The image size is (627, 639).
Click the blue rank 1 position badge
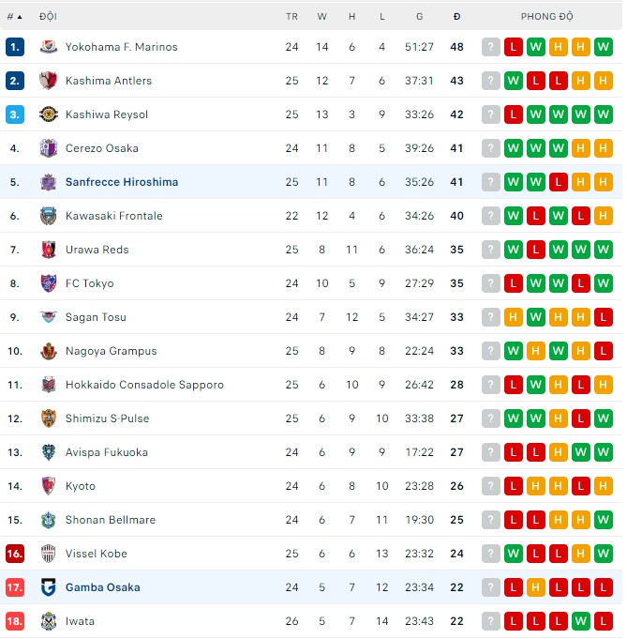pyautogui.click(x=15, y=47)
